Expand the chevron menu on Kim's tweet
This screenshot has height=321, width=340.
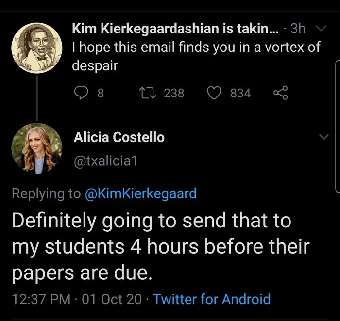(x=320, y=30)
